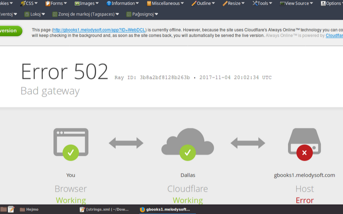Click the View Source monitor icon
343x214 pixels.
[x=282, y=4]
